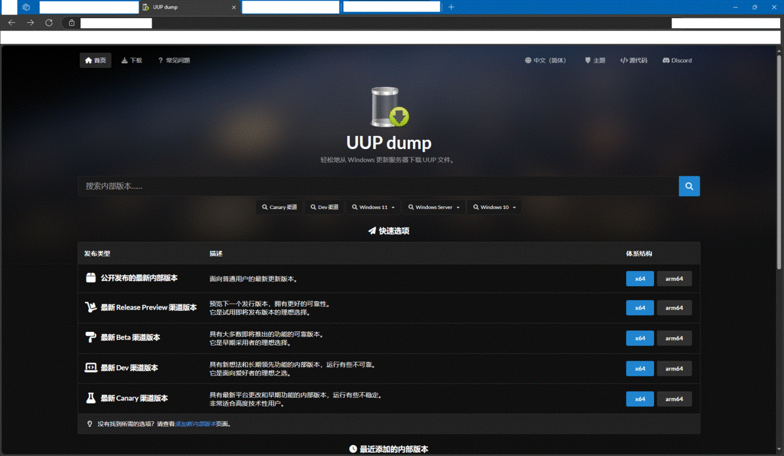Viewport: 784px width, 456px height.
Task: Choose arm64 for 公开发布的最新内部版本
Action: click(674, 279)
